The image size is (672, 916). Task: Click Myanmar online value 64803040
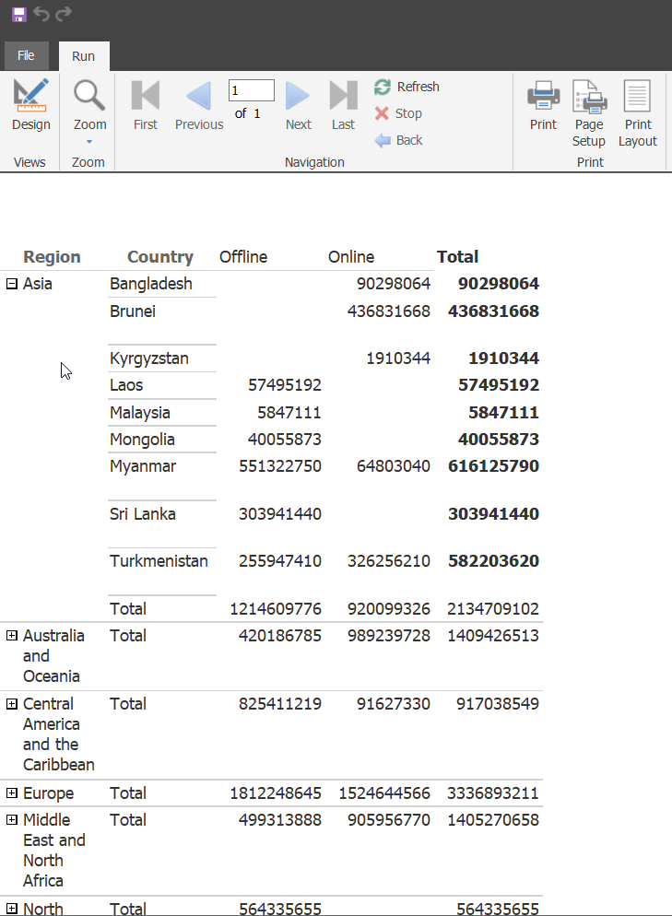tap(394, 466)
